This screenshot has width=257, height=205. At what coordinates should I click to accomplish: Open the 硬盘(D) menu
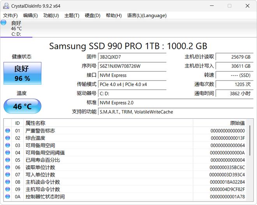[92, 16]
